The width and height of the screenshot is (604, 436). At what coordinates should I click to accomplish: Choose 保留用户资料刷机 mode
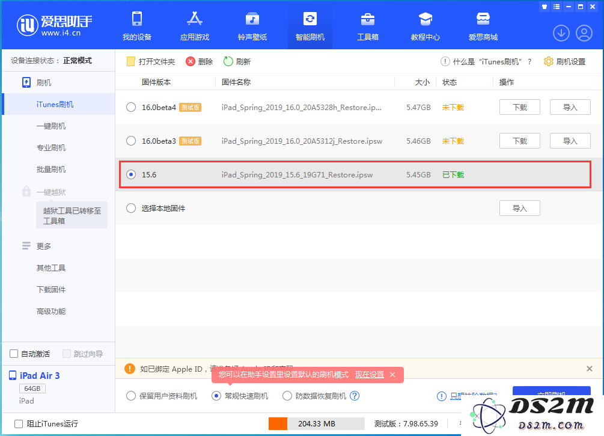tap(131, 396)
